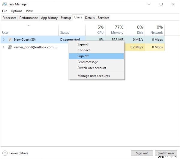This screenshot has width=180, height=160.
Task: Switch to the Performance tab
Action: (28, 18)
